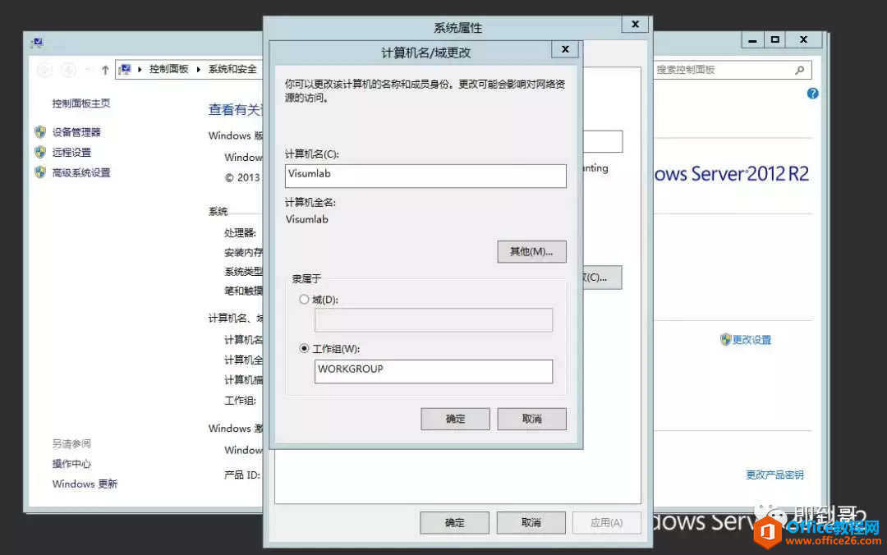This screenshot has width=887, height=555.
Task: Click 确定 in the 系统属性 dialog
Action: (x=455, y=523)
